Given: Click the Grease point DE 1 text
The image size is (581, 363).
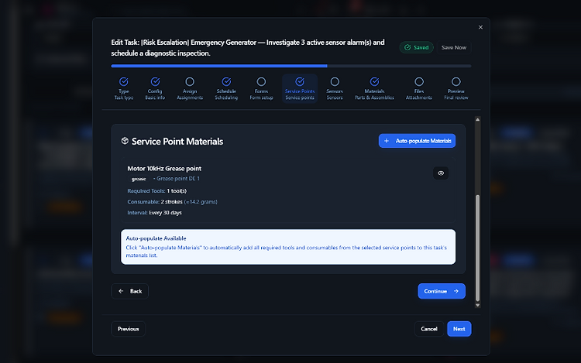Looking at the screenshot, I should click(x=178, y=178).
